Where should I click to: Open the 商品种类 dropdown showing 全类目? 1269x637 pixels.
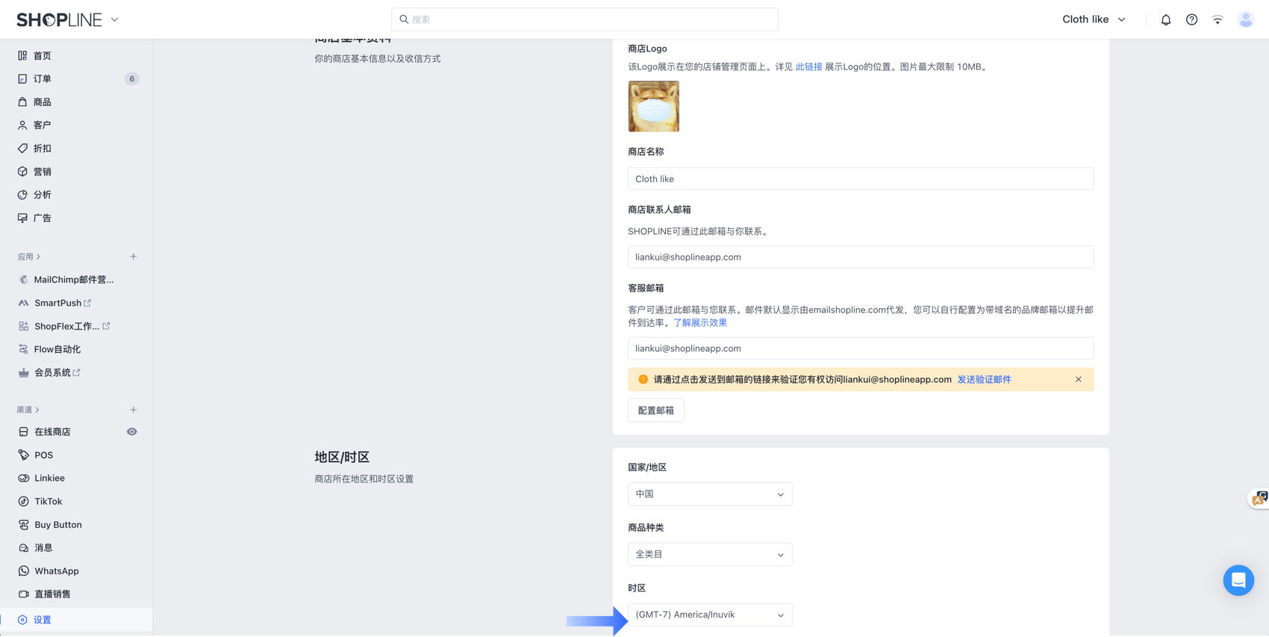click(710, 554)
